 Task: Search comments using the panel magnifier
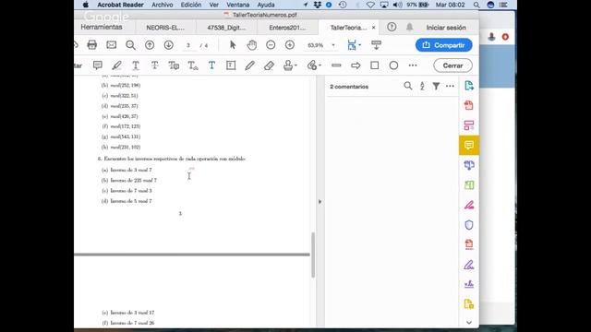[x=408, y=86]
